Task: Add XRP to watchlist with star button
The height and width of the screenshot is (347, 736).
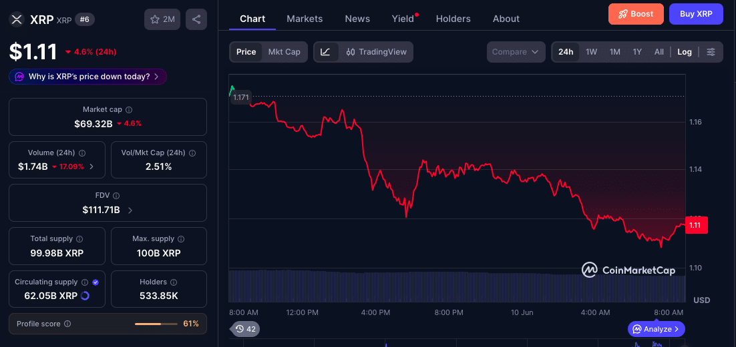Action: click(x=162, y=19)
